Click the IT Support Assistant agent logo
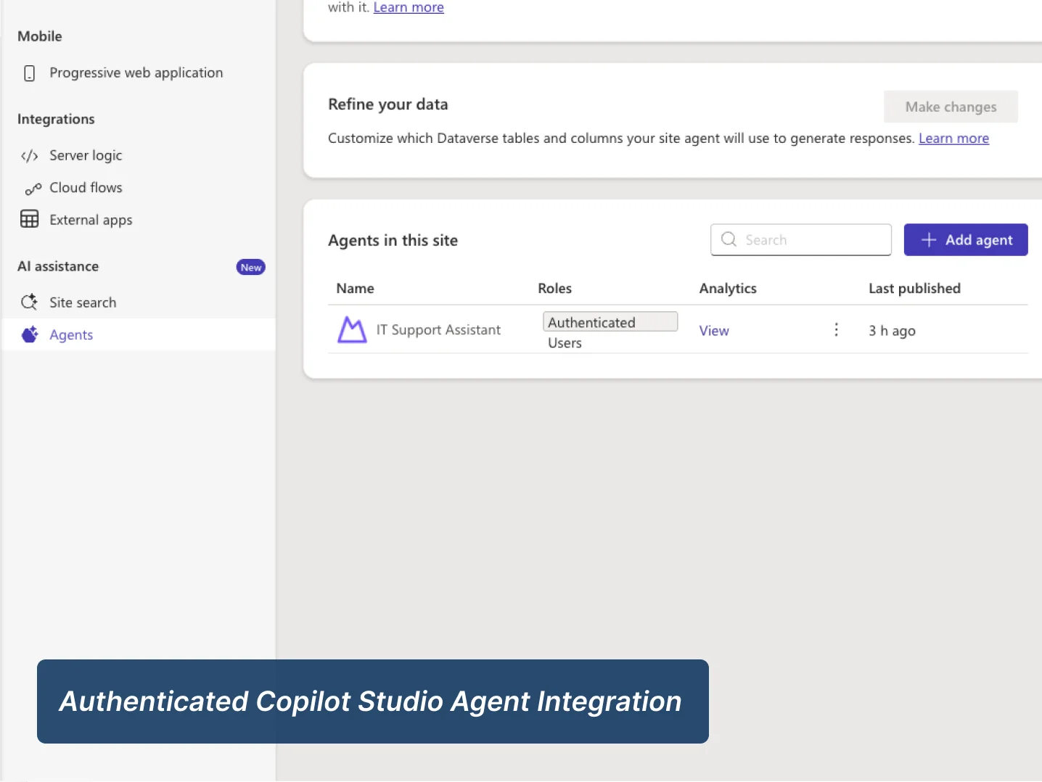 (x=352, y=330)
